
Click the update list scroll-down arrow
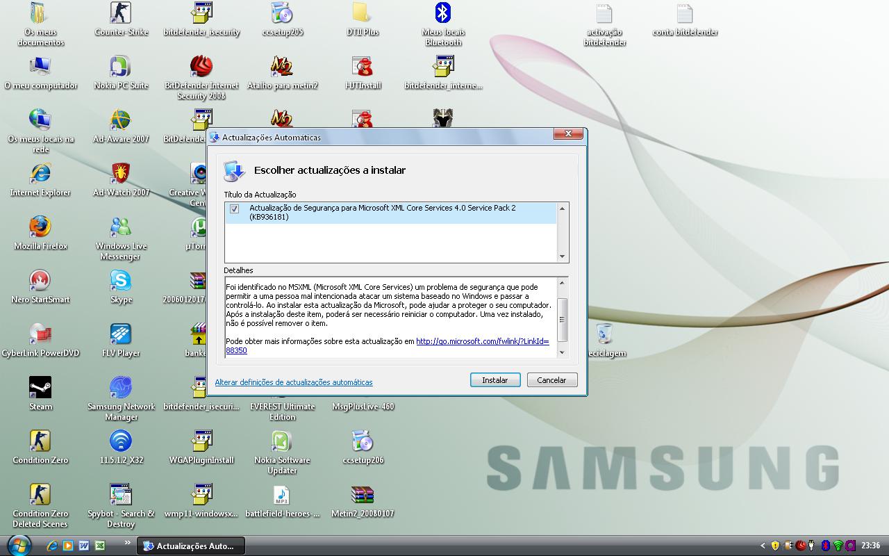pos(563,256)
